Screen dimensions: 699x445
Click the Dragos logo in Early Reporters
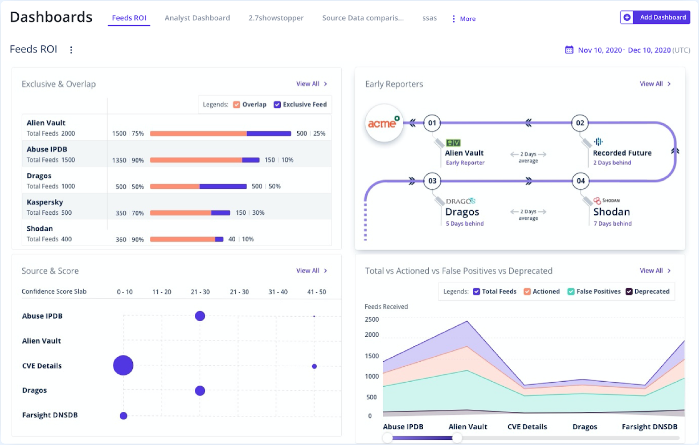461,201
